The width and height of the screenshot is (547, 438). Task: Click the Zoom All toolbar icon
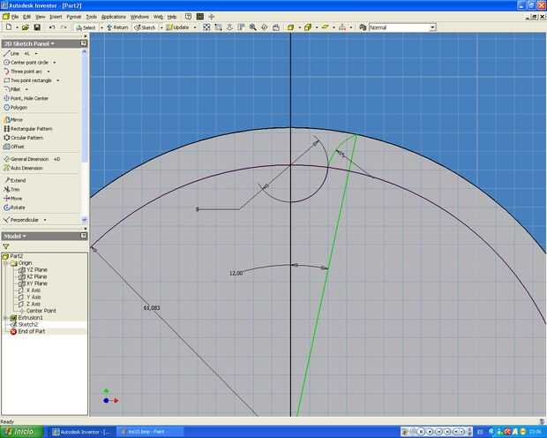click(x=206, y=27)
